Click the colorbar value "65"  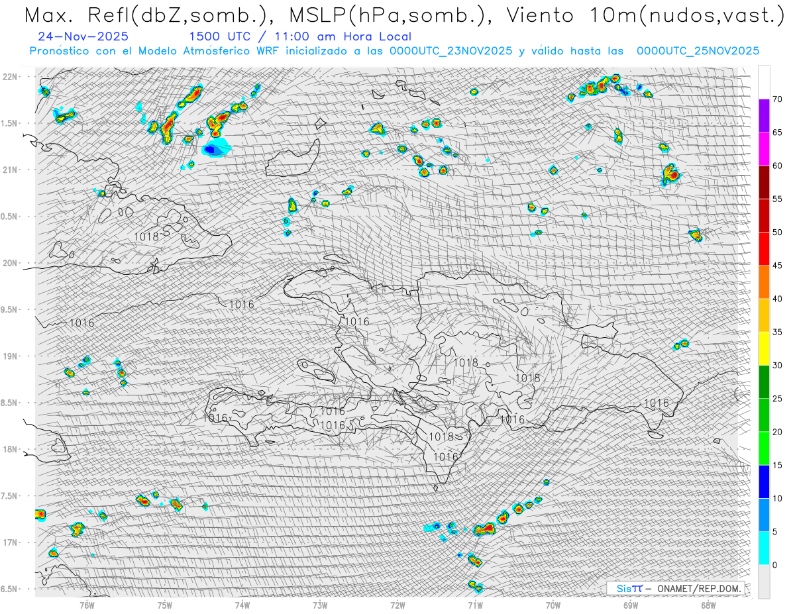[778, 132]
